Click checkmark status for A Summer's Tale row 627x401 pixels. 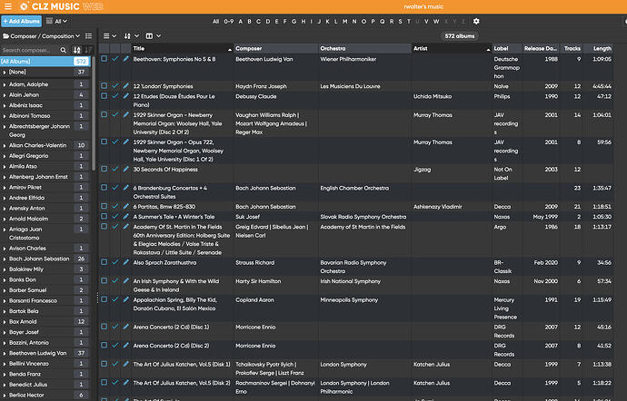pos(114,216)
